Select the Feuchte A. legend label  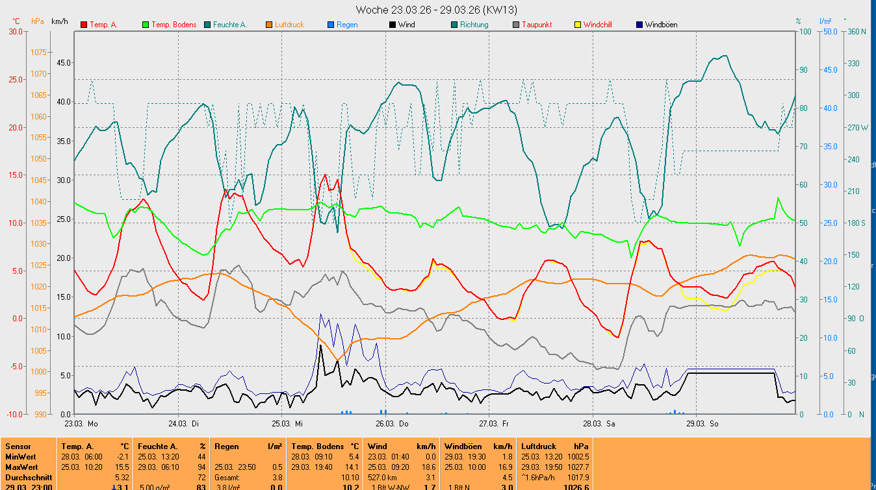(x=229, y=25)
